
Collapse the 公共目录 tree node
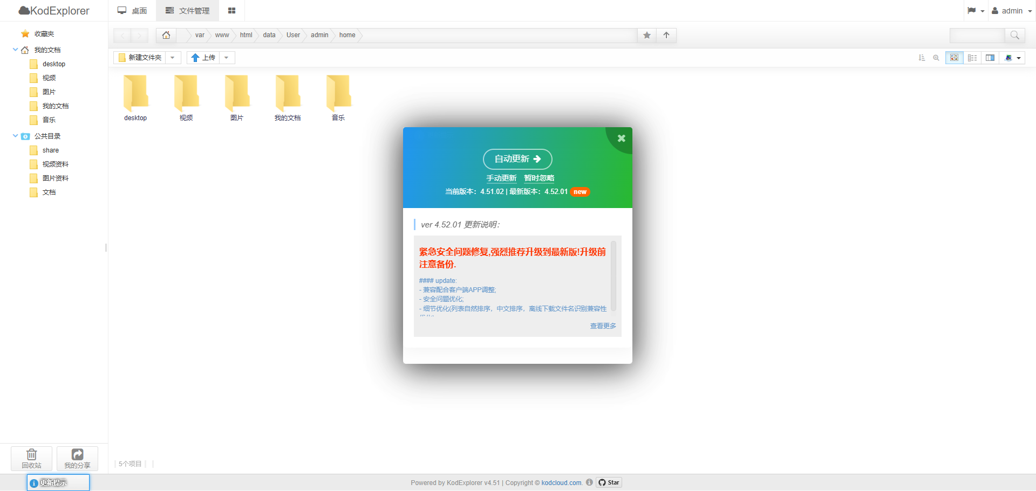pos(15,136)
